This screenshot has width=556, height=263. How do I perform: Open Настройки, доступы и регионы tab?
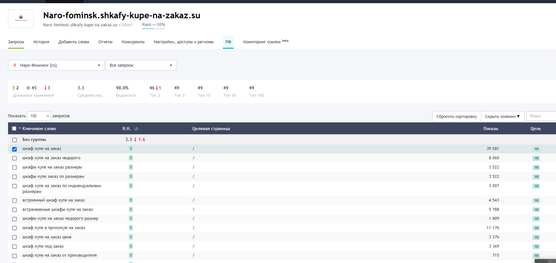click(184, 42)
